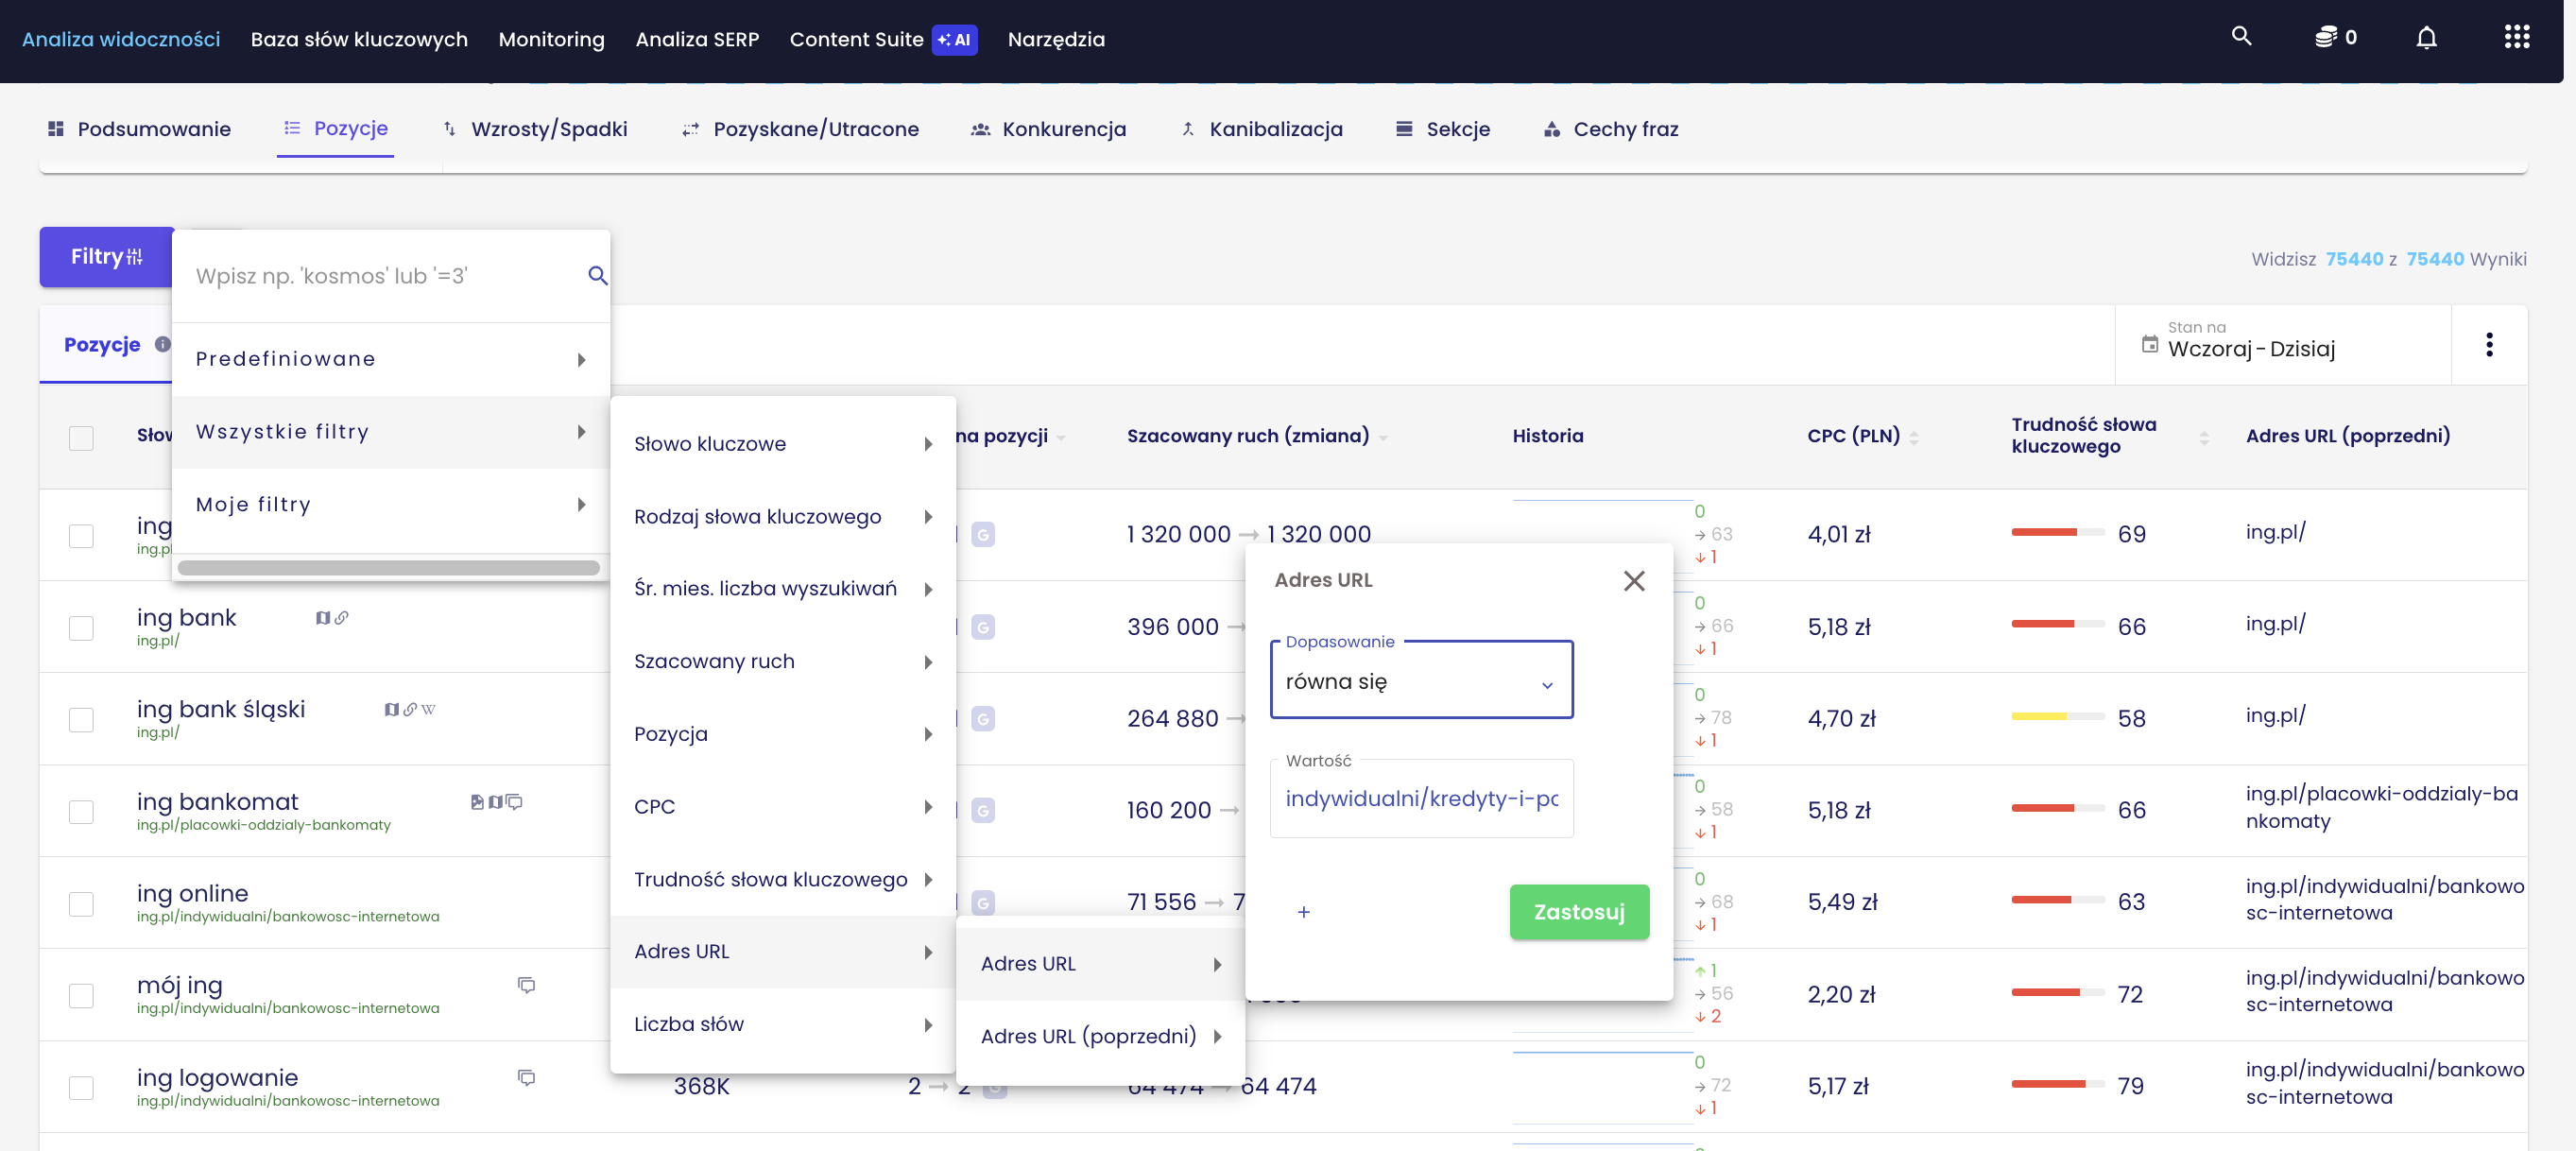
Task: Expand Rodzaj słowa kluczowego filter
Action: tap(783, 517)
